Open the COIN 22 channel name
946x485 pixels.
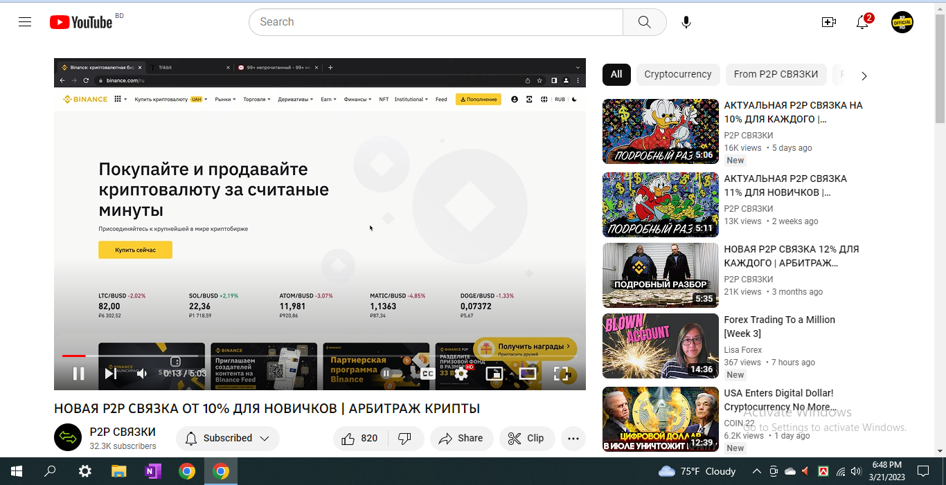[740, 423]
